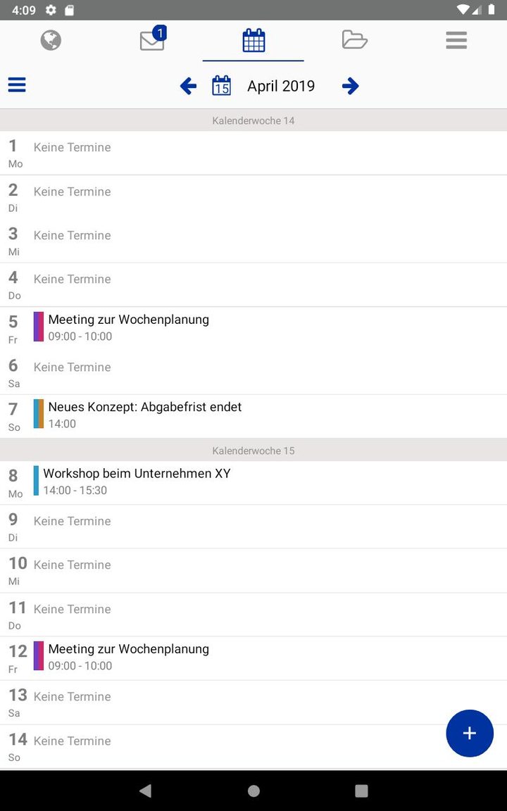The image size is (507, 811).
Task: Expand details for Kalenderwoche 14
Action: click(x=253, y=120)
